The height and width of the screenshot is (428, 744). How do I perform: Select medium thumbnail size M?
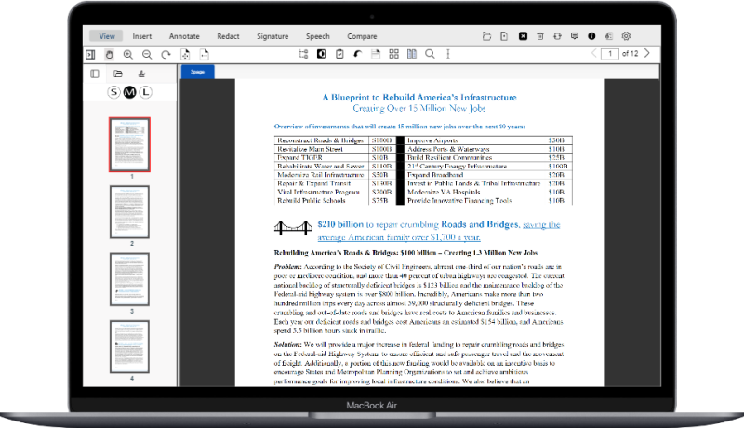[x=129, y=91]
